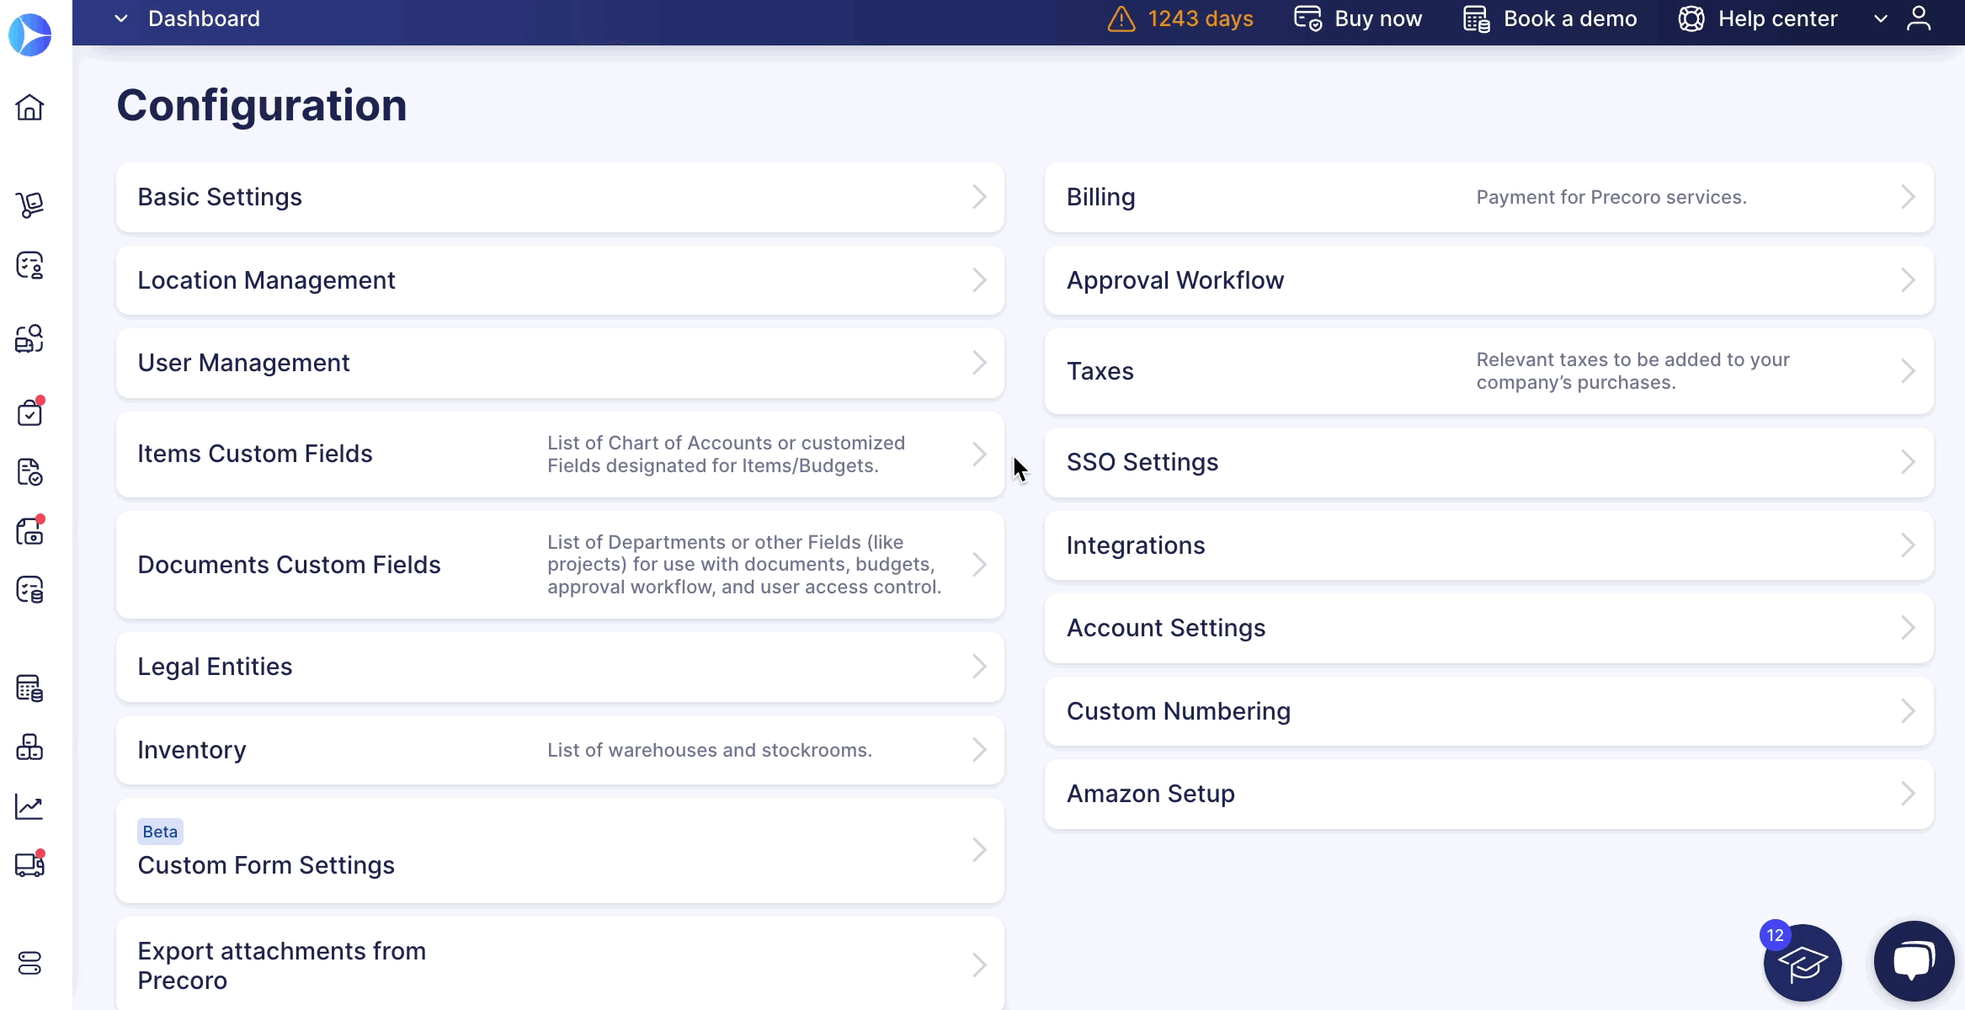Click the home icon in sidebar
The height and width of the screenshot is (1010, 1965).
click(x=29, y=108)
